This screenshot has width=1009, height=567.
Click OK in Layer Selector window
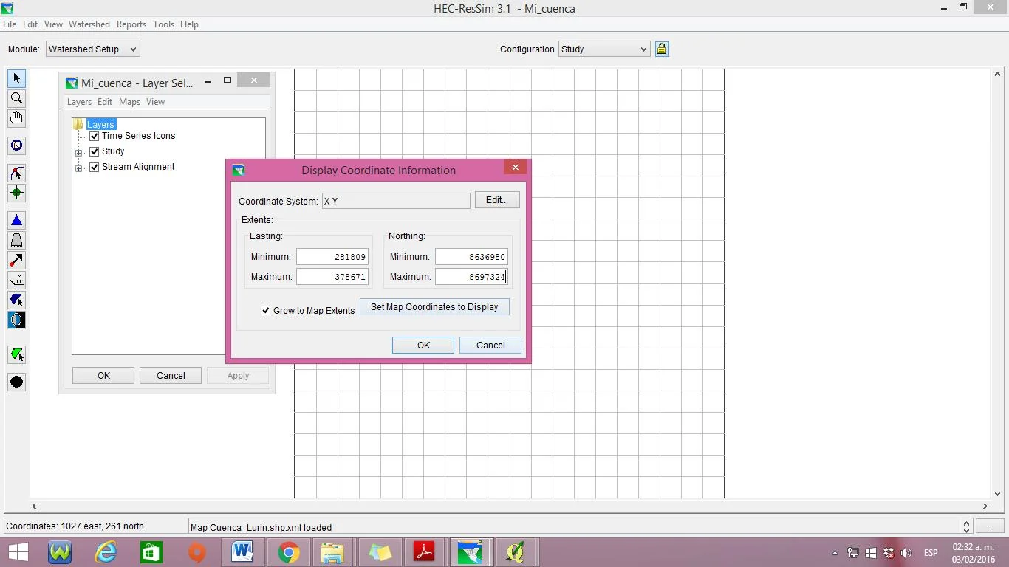coord(103,376)
